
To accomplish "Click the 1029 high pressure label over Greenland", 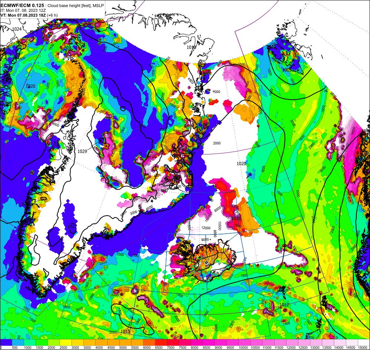I will pyautogui.click(x=82, y=151).
